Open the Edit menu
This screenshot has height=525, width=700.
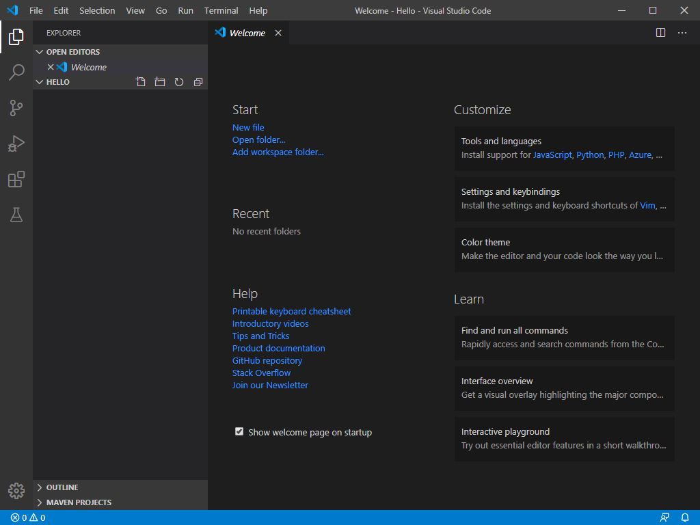click(x=61, y=10)
